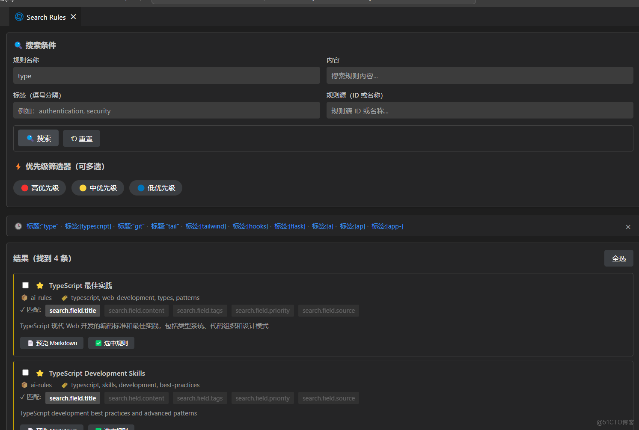Reset the search form with 重置
639x430 pixels.
coord(81,138)
